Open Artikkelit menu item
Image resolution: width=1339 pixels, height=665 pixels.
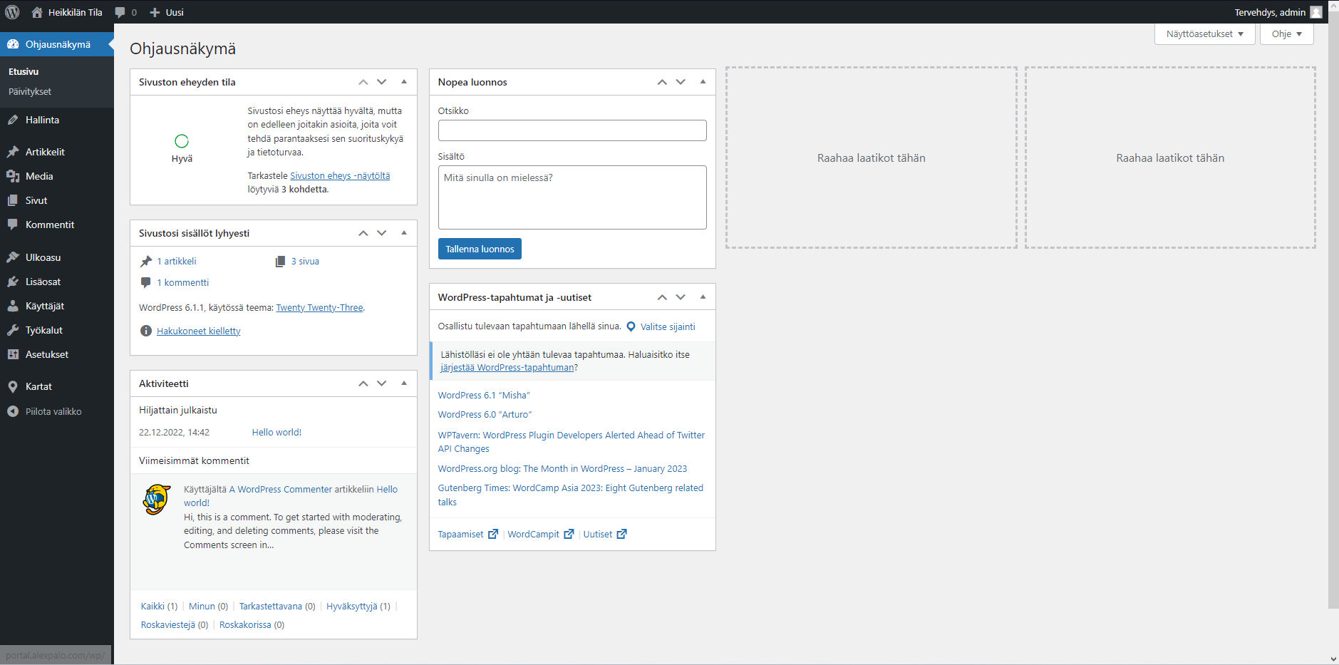[57, 152]
